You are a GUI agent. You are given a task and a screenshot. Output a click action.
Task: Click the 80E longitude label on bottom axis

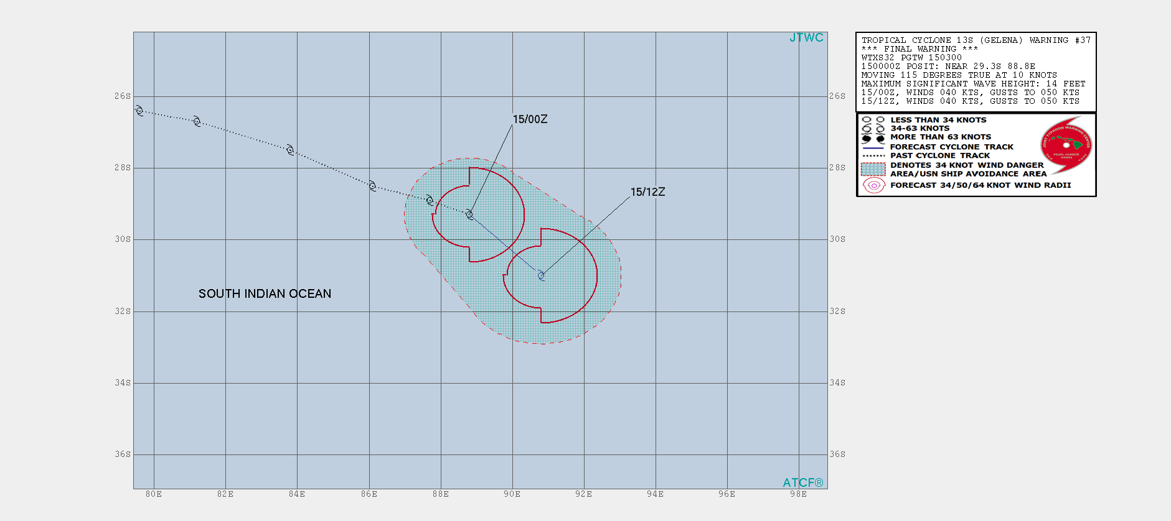click(x=154, y=494)
